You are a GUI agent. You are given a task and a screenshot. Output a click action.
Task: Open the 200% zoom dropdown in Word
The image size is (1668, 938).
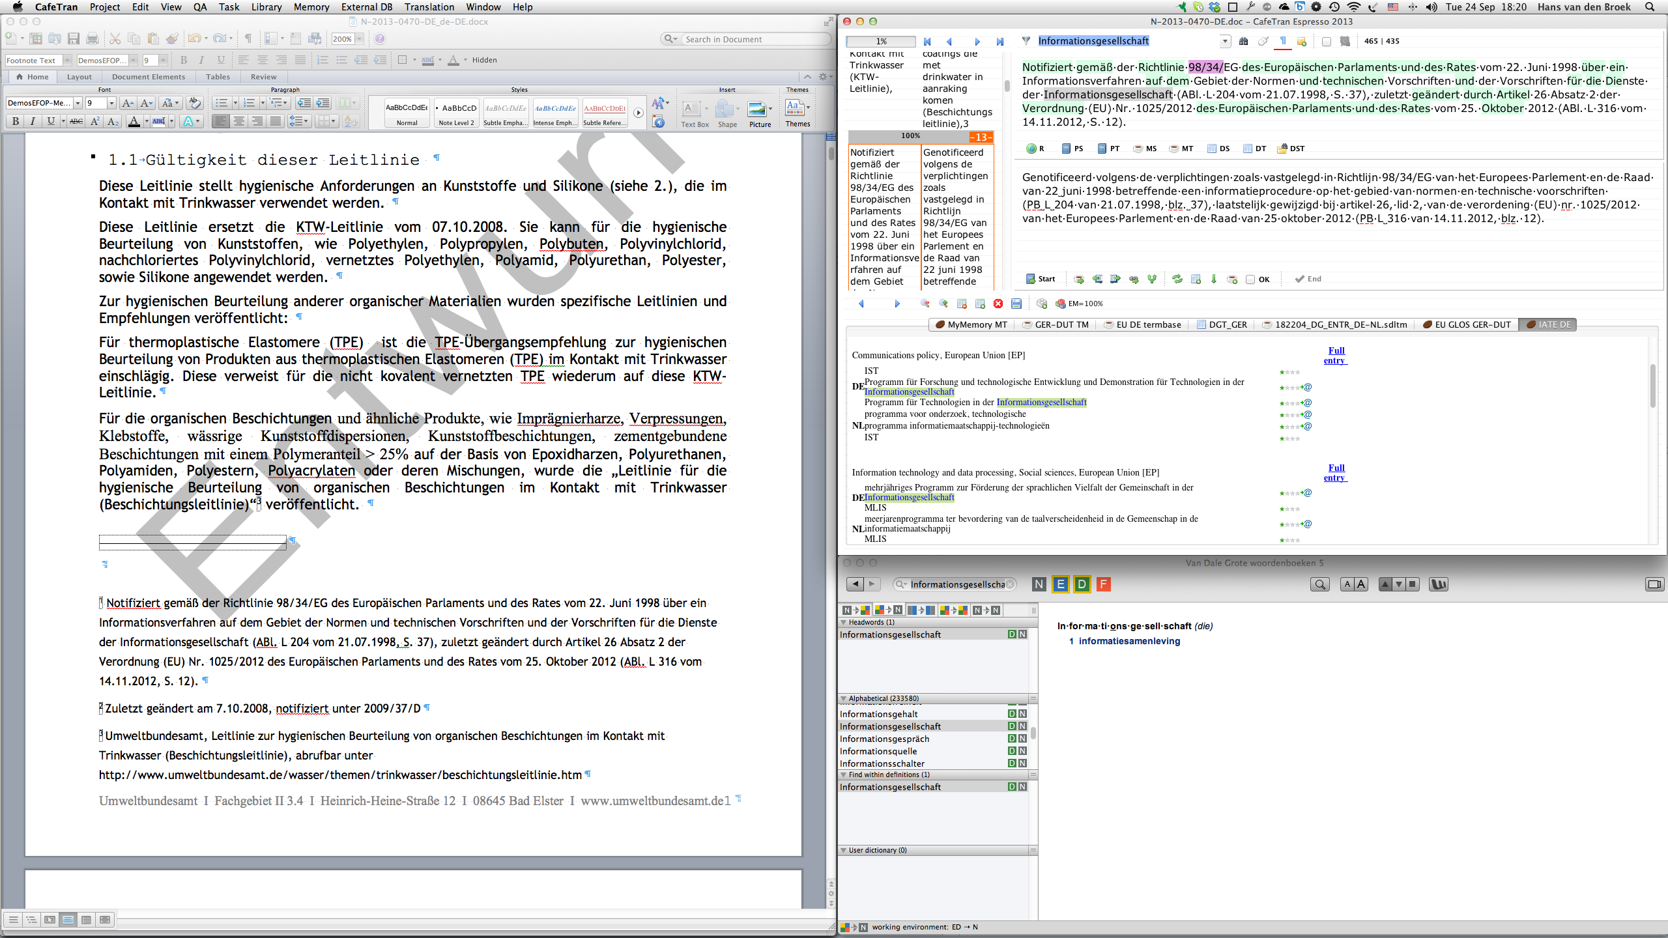click(x=358, y=39)
